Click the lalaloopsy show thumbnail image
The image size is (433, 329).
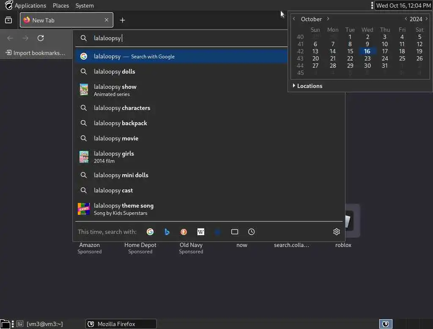point(84,90)
